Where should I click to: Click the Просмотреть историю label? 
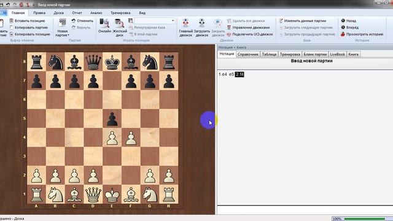[365, 34]
